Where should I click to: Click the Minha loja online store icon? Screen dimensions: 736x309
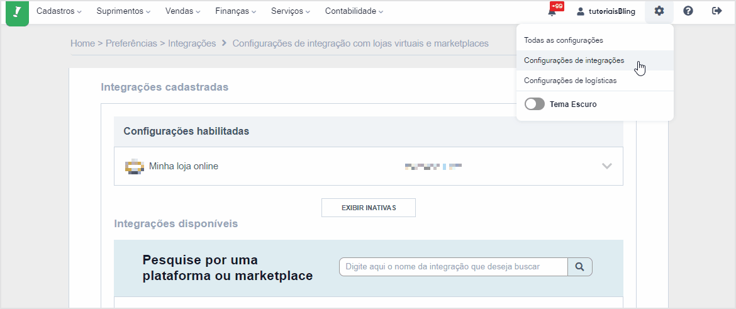[x=135, y=167]
